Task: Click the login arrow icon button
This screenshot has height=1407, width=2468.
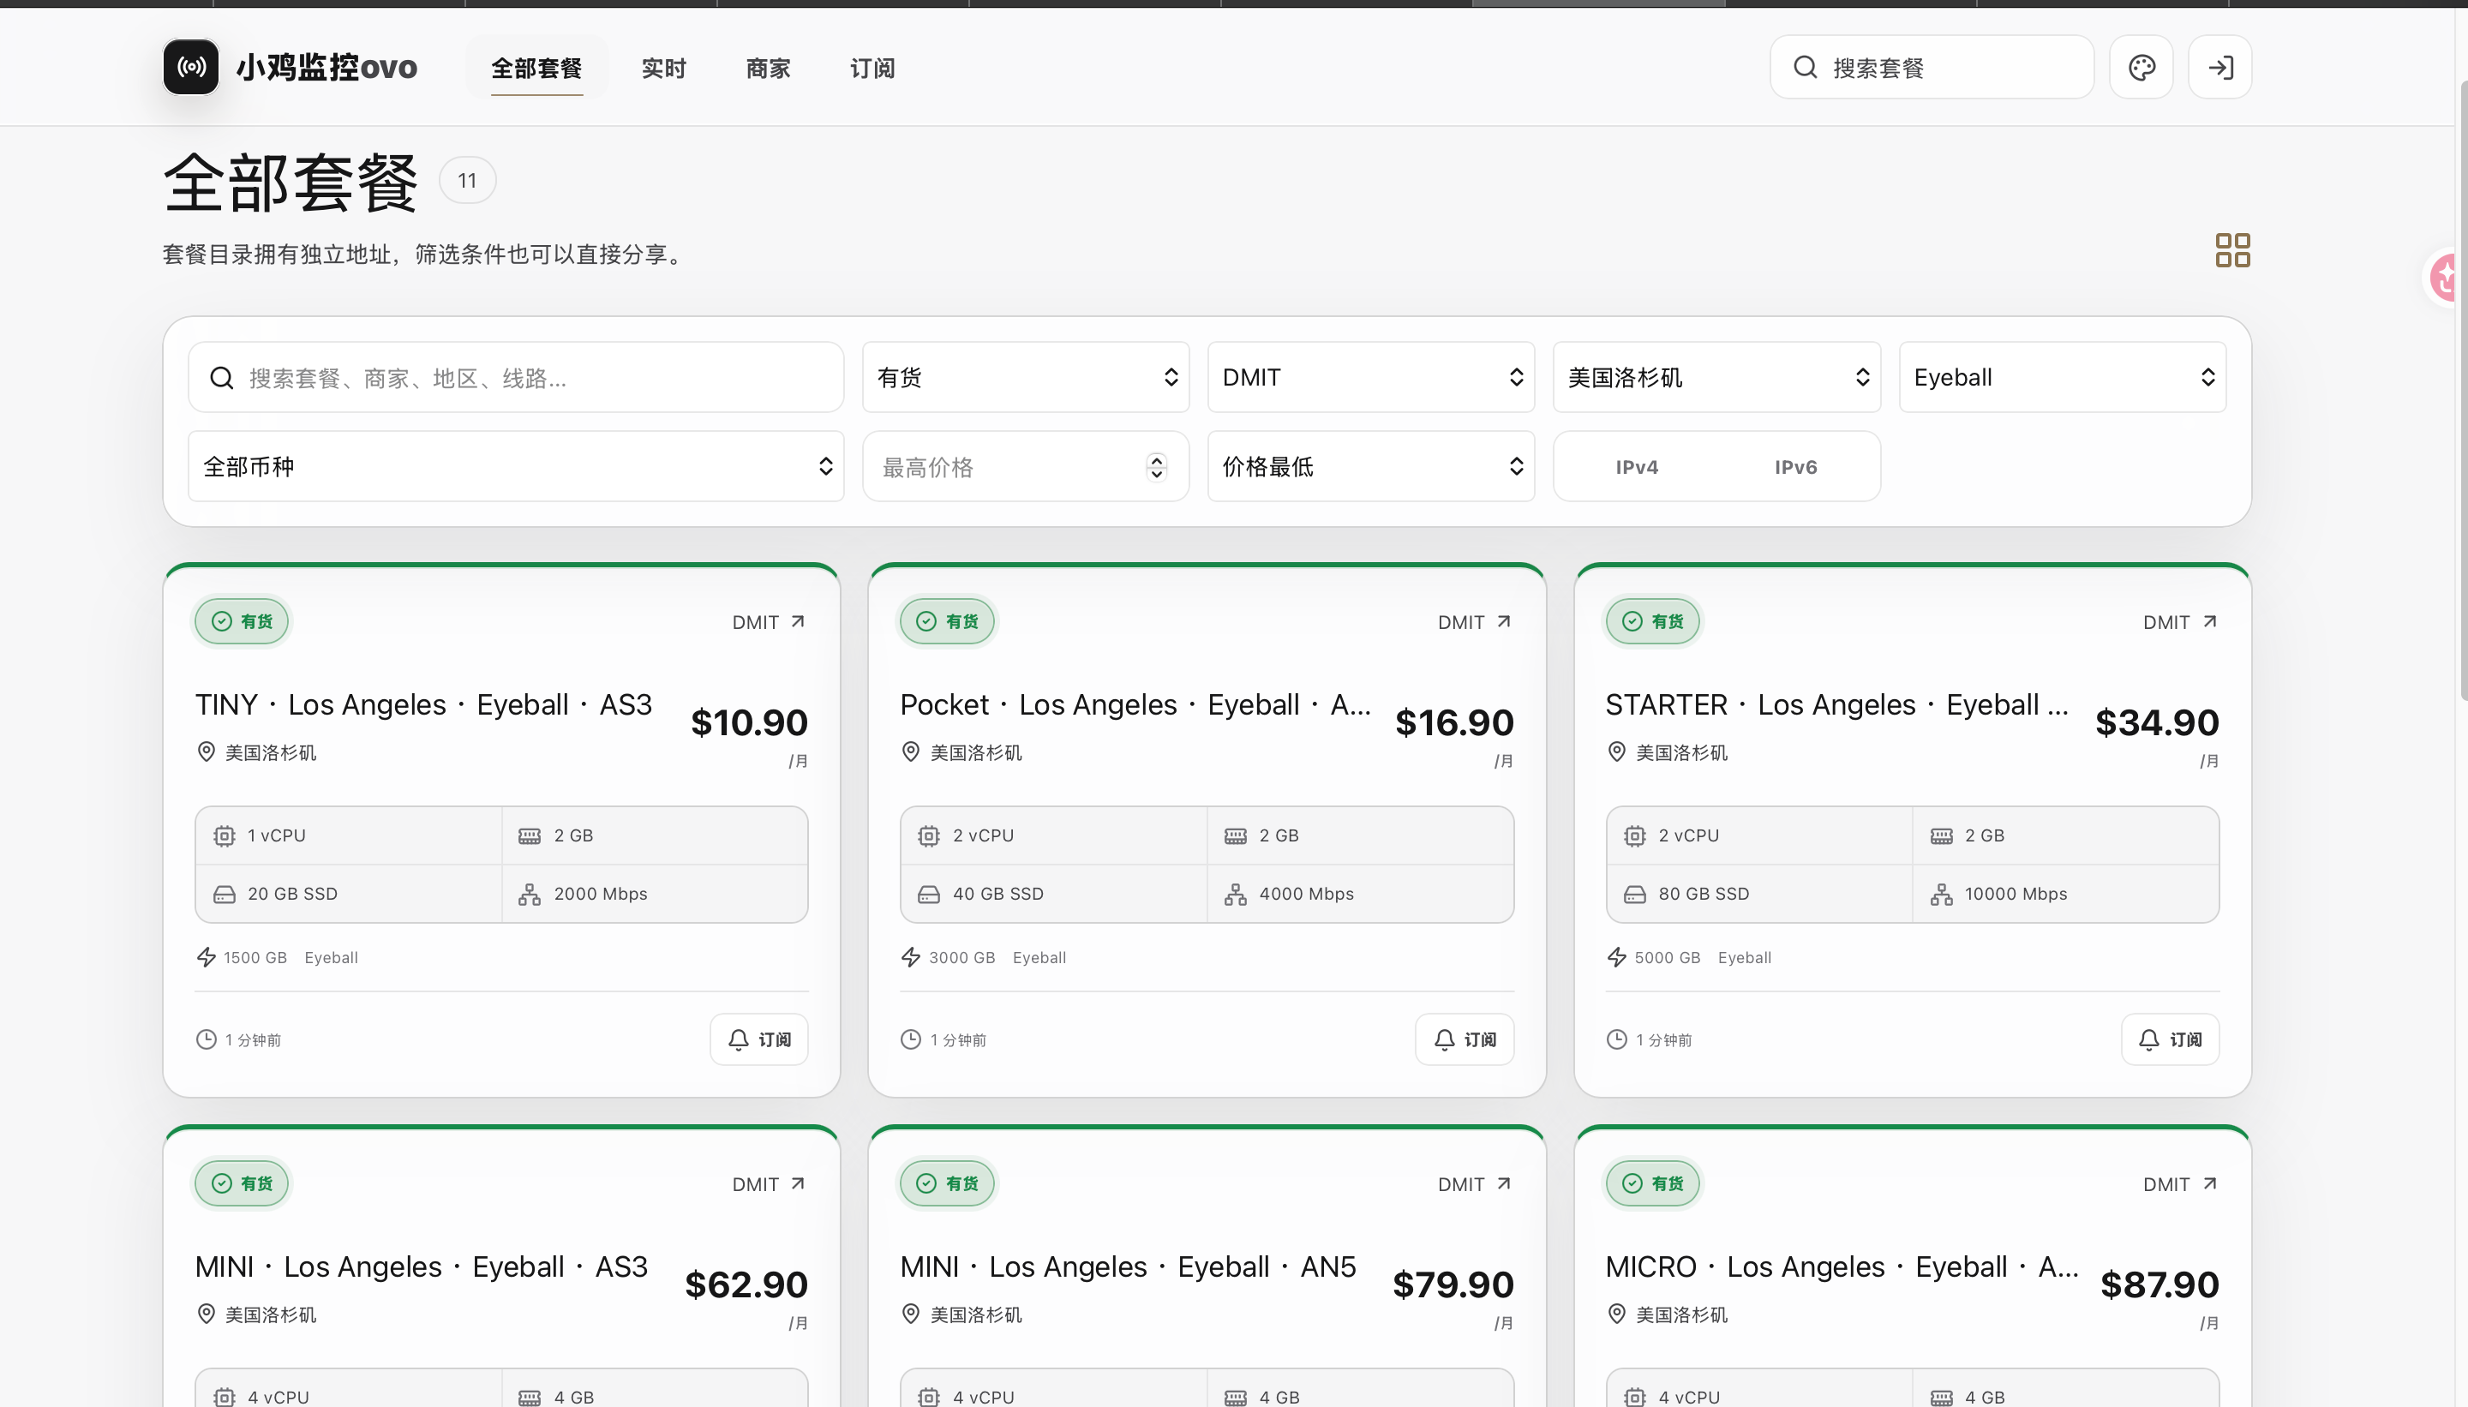Action: pyautogui.click(x=2219, y=67)
